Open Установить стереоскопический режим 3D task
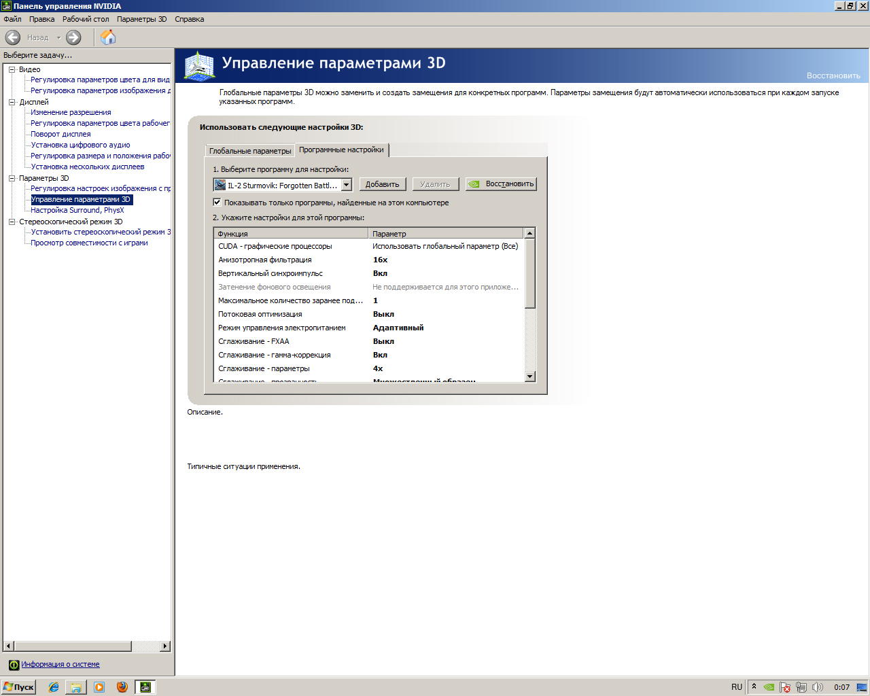The height and width of the screenshot is (696, 870). (101, 232)
